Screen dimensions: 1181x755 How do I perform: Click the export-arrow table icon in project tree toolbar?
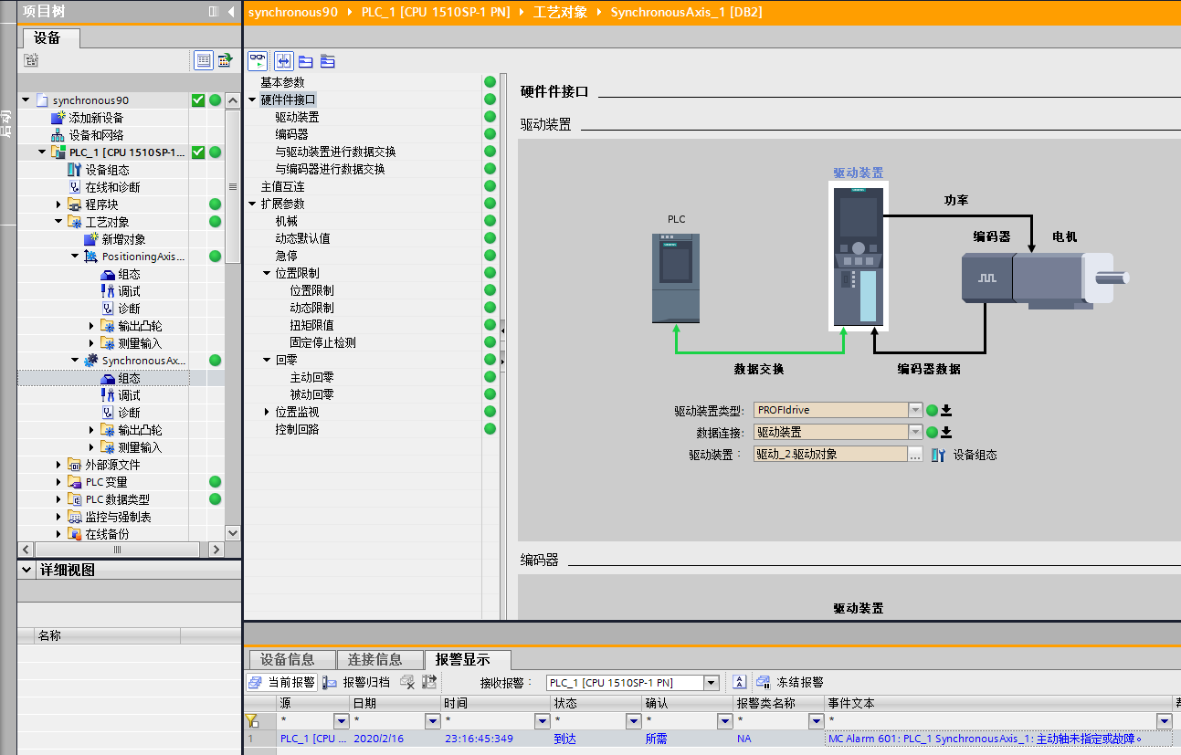[224, 60]
